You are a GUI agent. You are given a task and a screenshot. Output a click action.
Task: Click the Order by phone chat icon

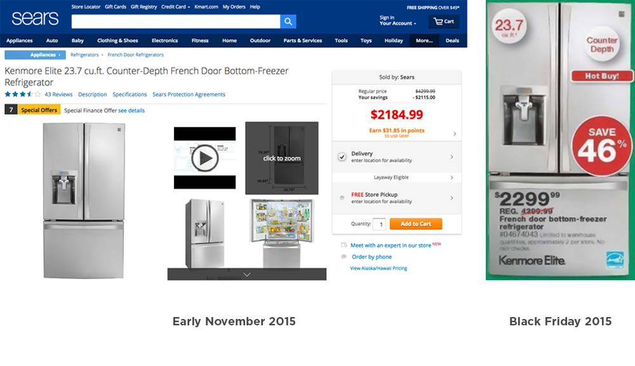(x=344, y=257)
